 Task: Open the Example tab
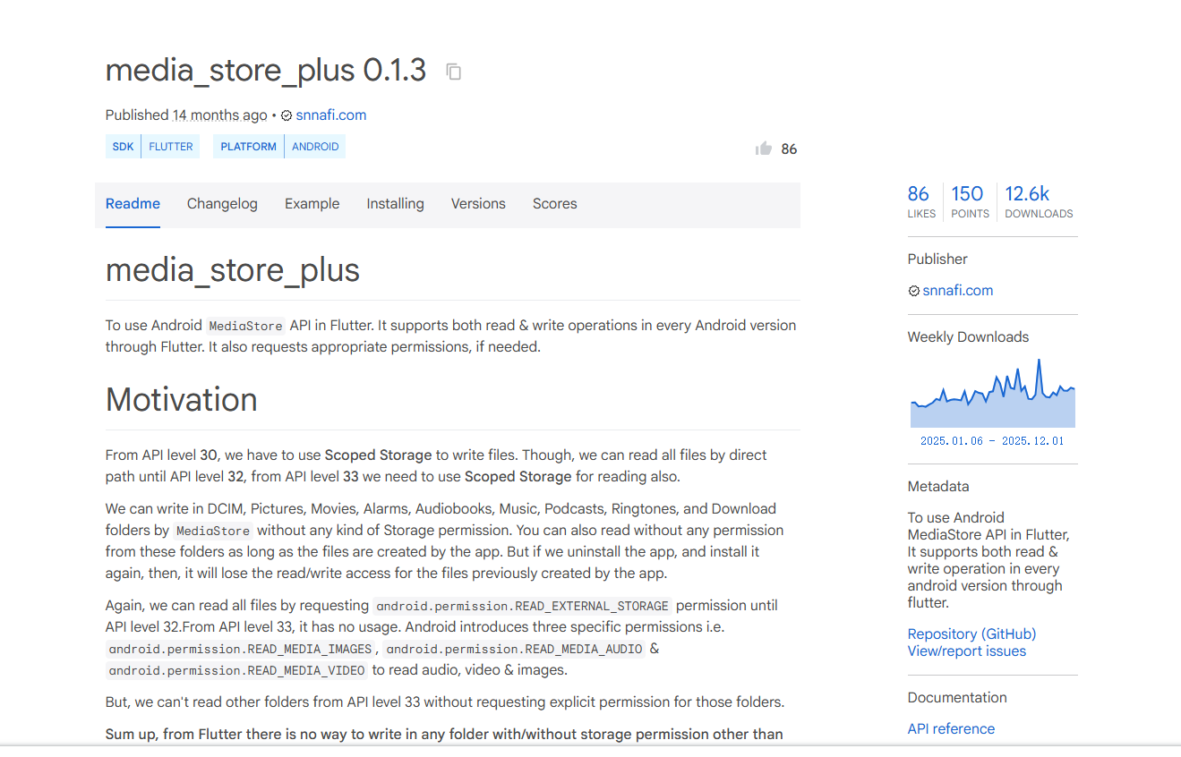pos(312,204)
